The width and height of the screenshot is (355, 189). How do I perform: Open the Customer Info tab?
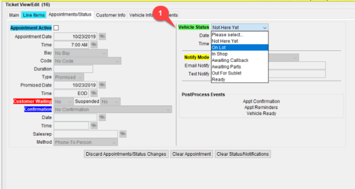(110, 15)
